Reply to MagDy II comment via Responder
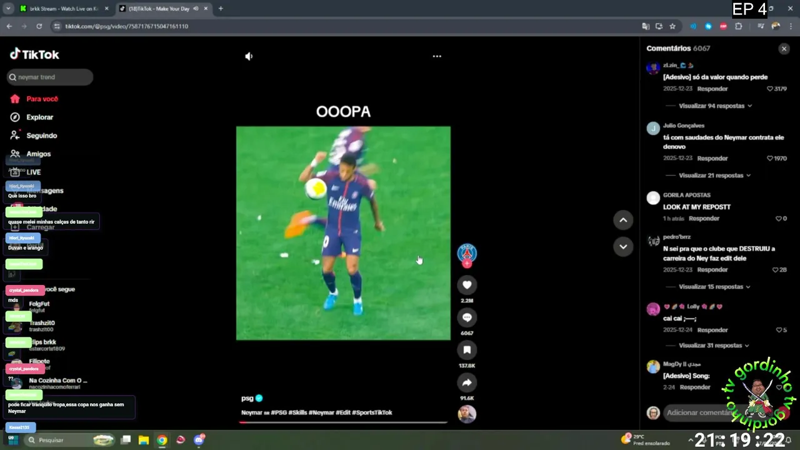This screenshot has width=800, height=450. 695,387
